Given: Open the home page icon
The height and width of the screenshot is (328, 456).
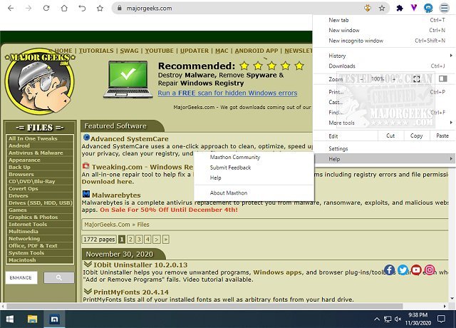Looking at the screenshot, I should [64, 8].
